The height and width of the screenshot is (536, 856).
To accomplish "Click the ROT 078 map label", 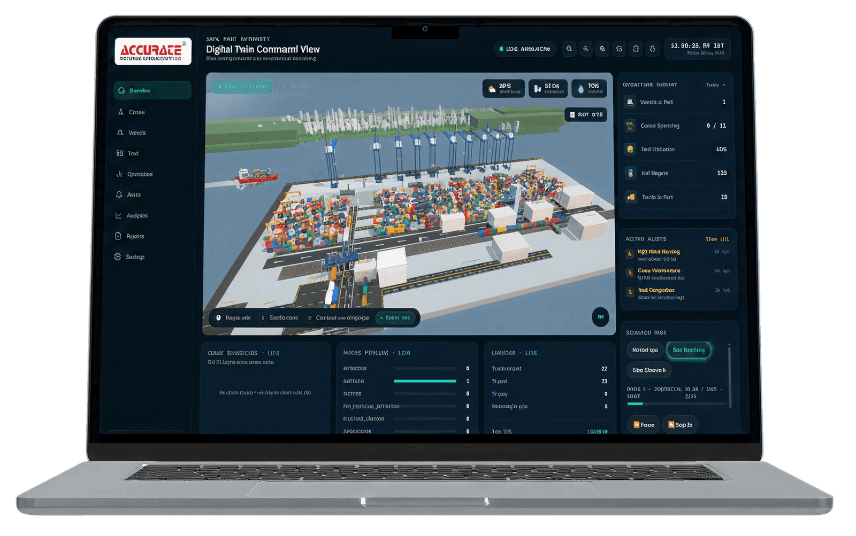I will tap(586, 115).
